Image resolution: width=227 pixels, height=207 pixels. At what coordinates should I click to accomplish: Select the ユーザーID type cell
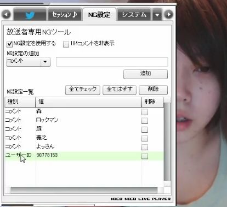click(x=20, y=155)
